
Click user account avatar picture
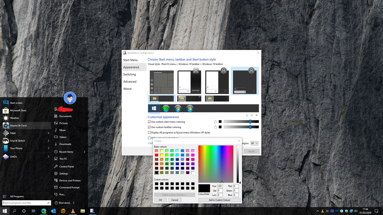coord(70,98)
